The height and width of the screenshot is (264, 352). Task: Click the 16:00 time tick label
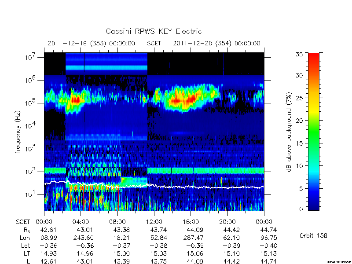click(191, 222)
